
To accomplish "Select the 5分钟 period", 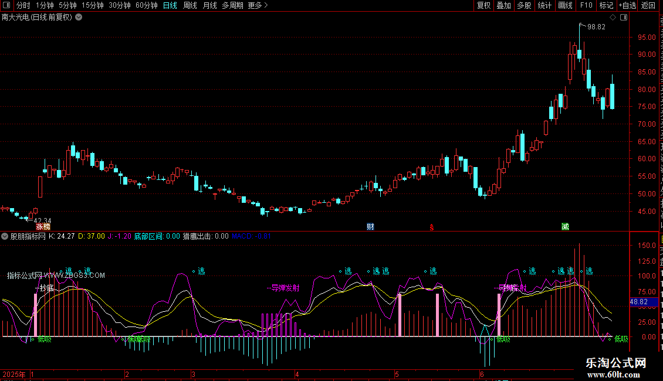I will click(x=67, y=5).
